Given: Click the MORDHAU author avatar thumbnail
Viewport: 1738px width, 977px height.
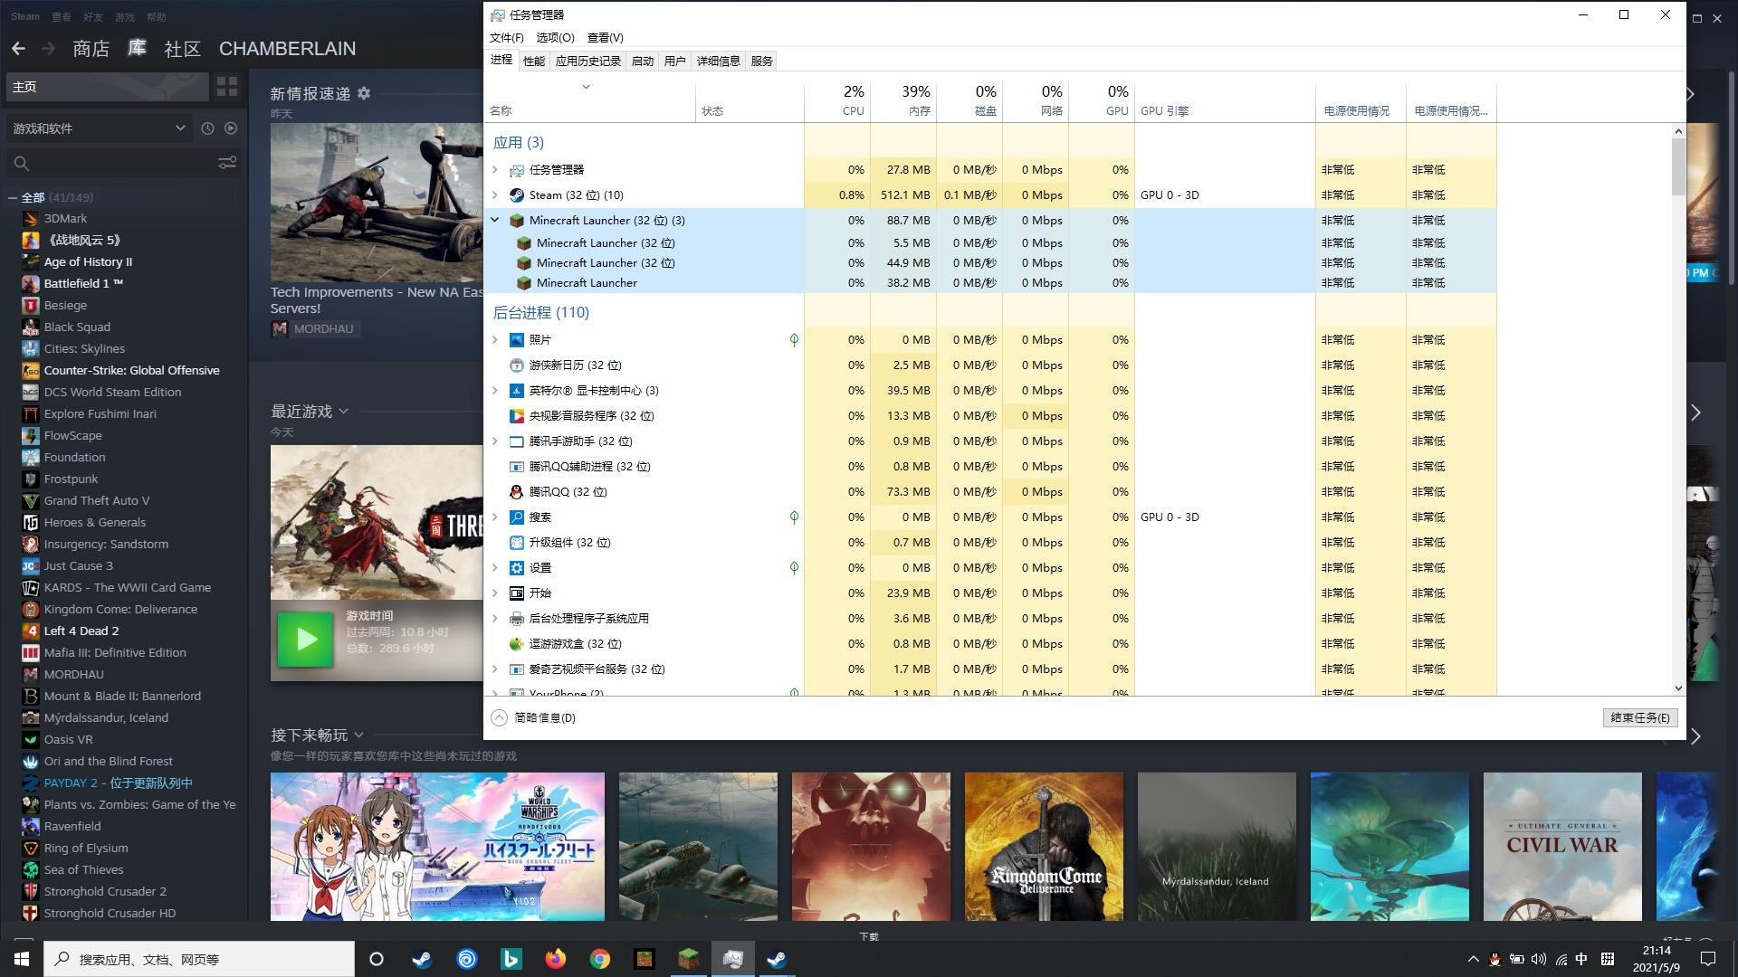Looking at the screenshot, I should point(279,328).
